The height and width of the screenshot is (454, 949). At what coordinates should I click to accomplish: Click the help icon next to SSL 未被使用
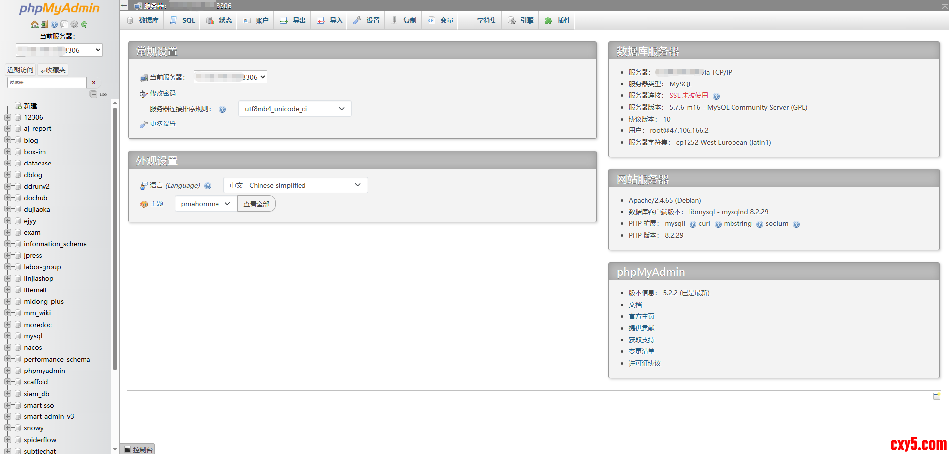pos(716,96)
